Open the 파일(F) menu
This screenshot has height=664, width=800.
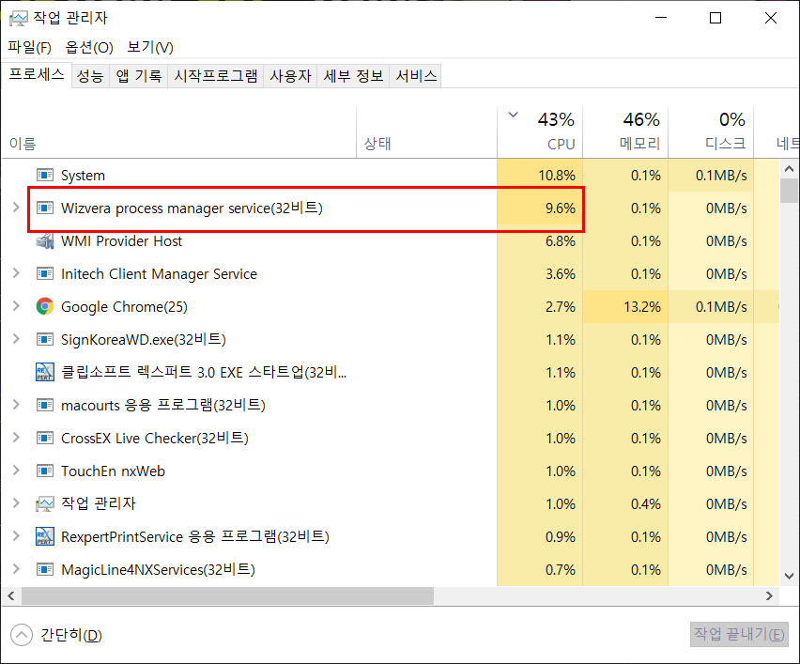tap(30, 48)
